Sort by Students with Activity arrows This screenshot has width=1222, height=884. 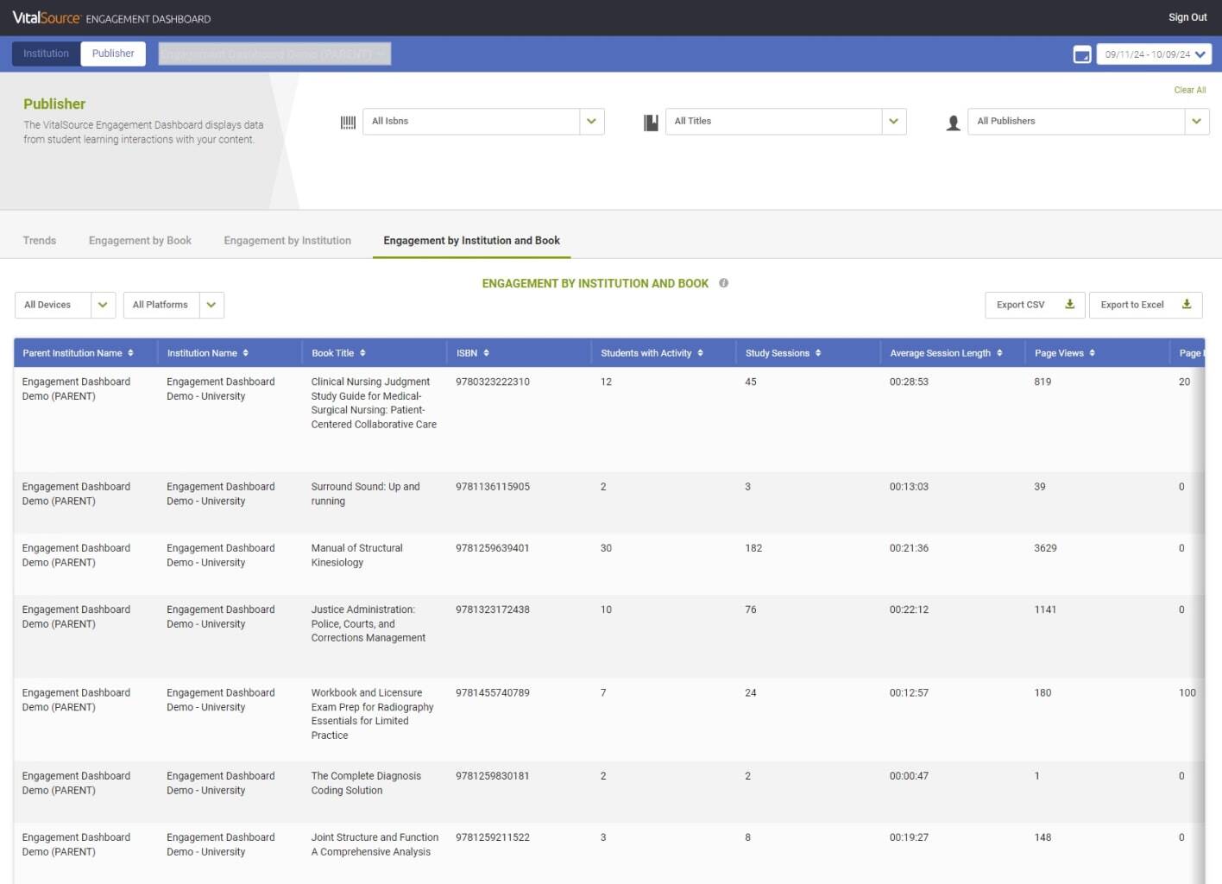(700, 353)
